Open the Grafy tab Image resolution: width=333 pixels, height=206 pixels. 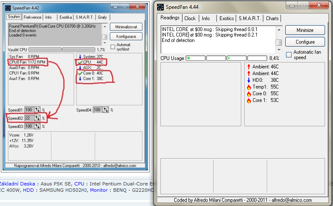(x=102, y=17)
